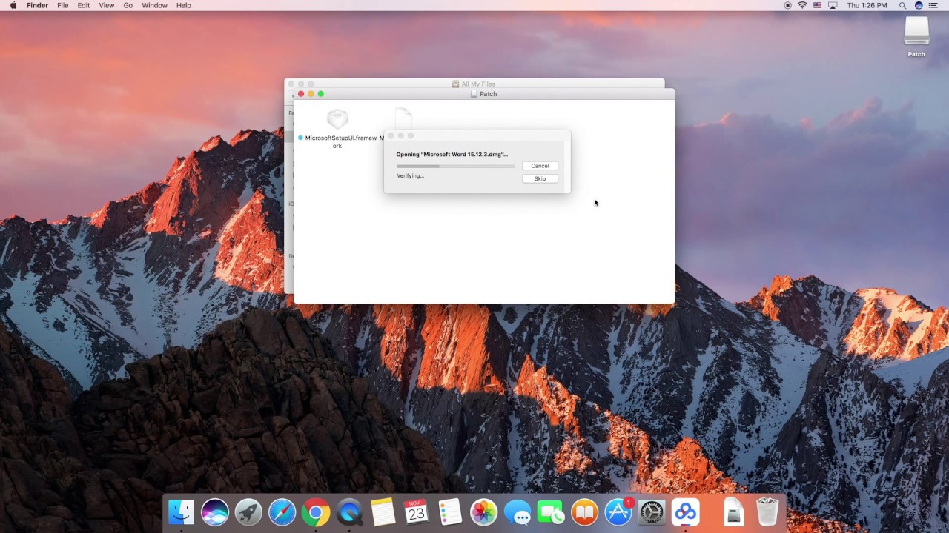Open Spotlight search magnifier
The image size is (949, 533).
click(902, 5)
